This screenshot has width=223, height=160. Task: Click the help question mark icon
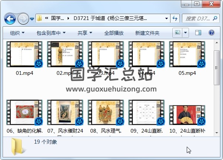[212, 33]
